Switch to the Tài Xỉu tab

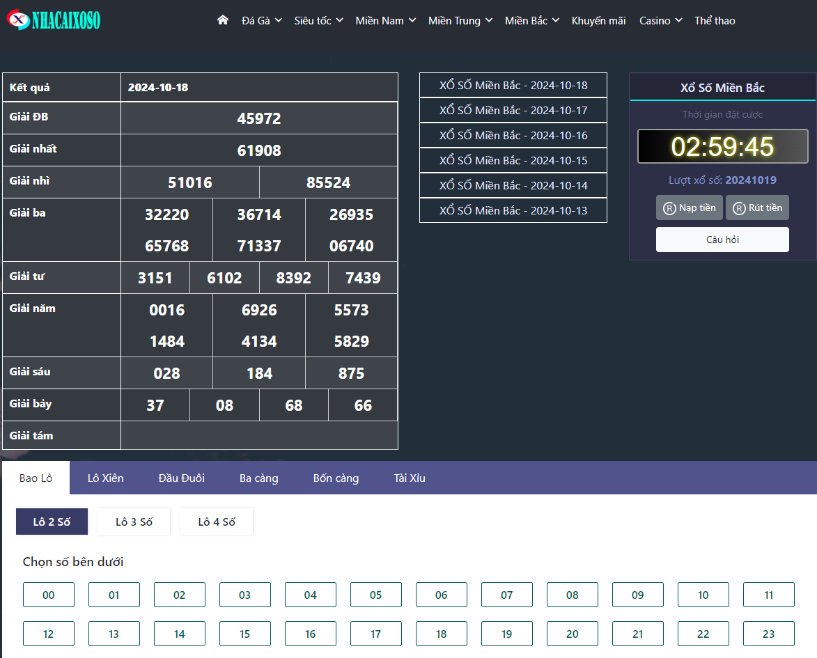[409, 478]
